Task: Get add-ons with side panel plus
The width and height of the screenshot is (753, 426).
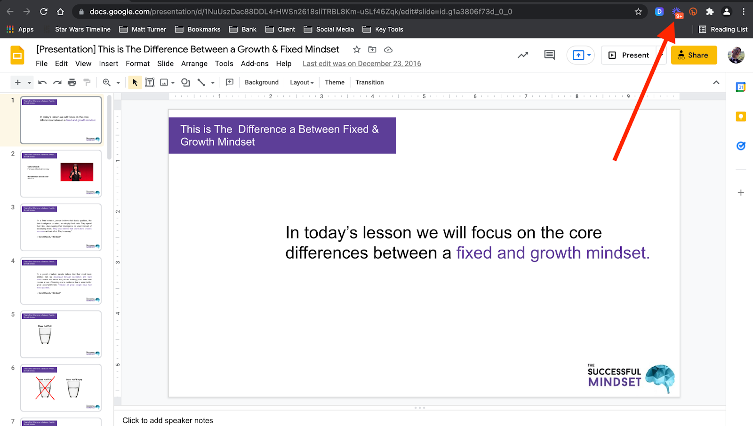Action: 741,192
